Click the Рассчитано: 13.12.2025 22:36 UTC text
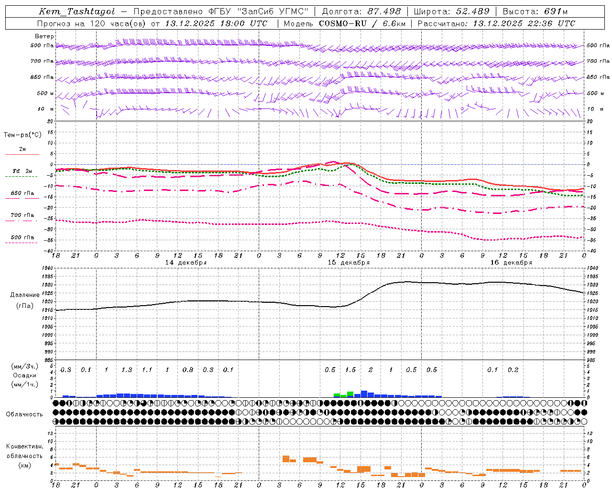The height and width of the screenshot is (489, 612). pos(496,23)
